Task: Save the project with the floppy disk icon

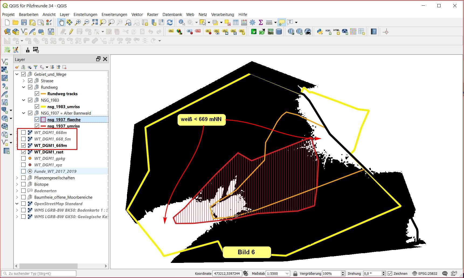Action: click(24, 22)
